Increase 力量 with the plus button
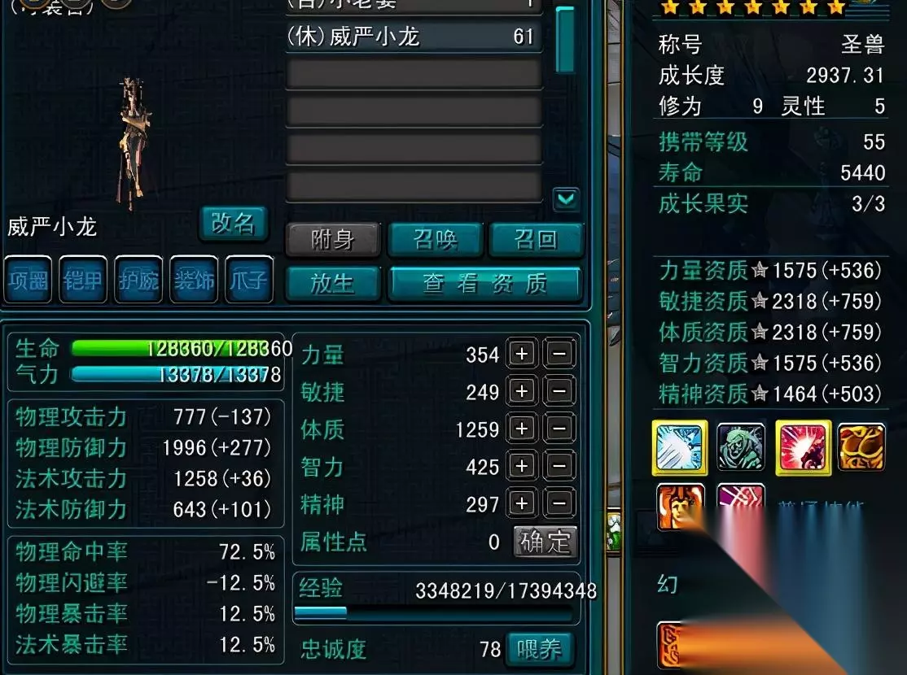Image resolution: width=907 pixels, height=675 pixels. pos(522,354)
